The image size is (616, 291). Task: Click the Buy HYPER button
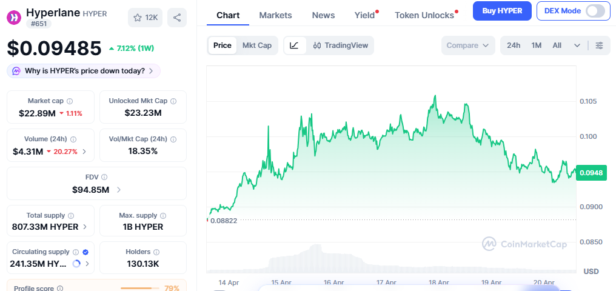502,11
